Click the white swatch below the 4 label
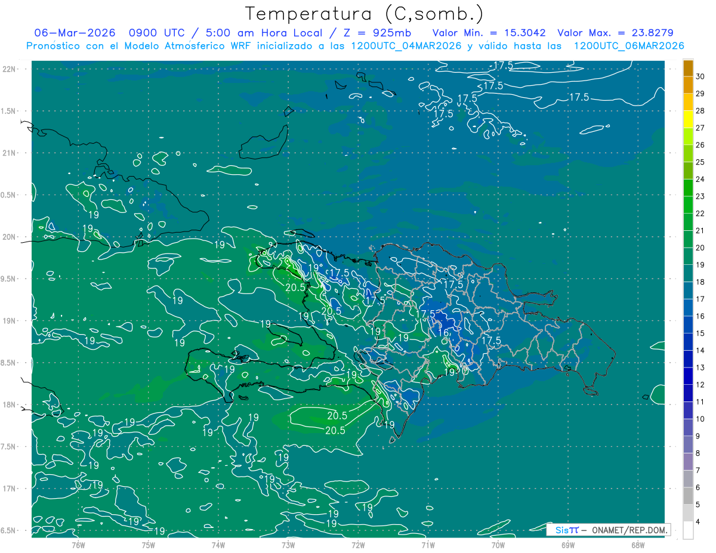The image size is (716, 553). [688, 530]
